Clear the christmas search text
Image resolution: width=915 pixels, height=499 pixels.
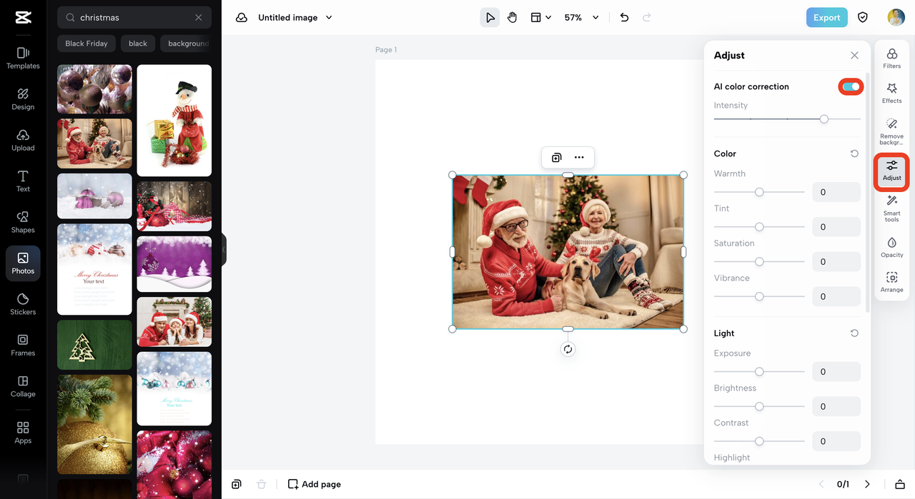click(x=199, y=18)
